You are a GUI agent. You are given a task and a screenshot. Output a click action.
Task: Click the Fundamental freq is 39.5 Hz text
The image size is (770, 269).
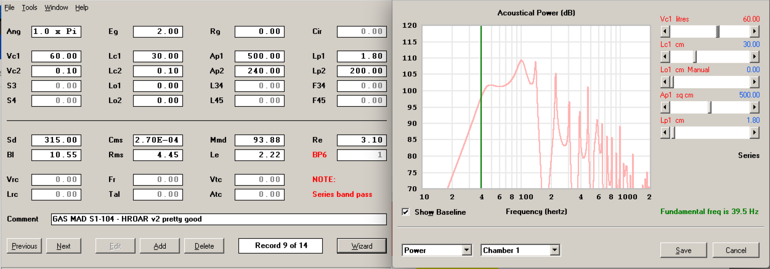point(709,211)
